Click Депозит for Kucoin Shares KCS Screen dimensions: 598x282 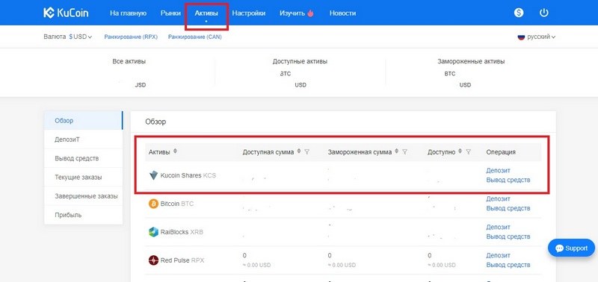click(x=498, y=171)
